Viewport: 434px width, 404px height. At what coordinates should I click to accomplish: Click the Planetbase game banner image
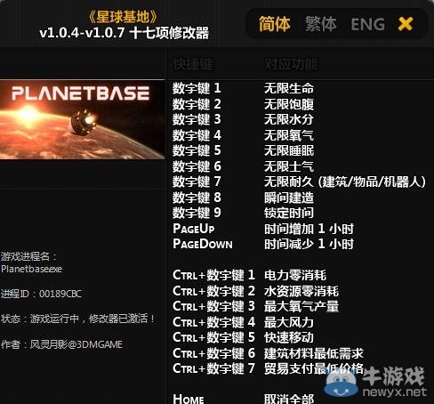[82, 119]
